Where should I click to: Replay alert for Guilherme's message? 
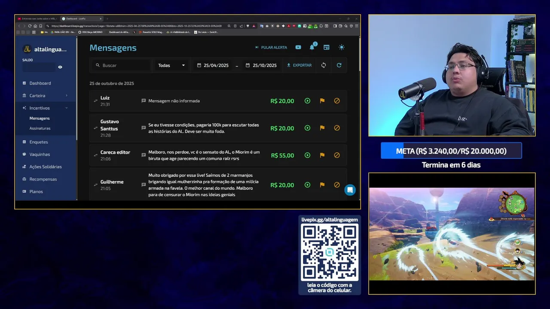(x=307, y=185)
